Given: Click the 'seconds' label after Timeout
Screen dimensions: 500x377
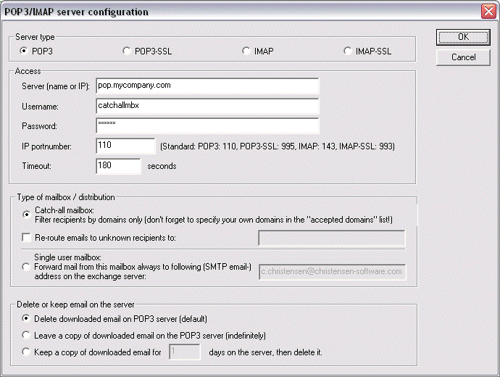Looking at the screenshot, I should tap(162, 166).
